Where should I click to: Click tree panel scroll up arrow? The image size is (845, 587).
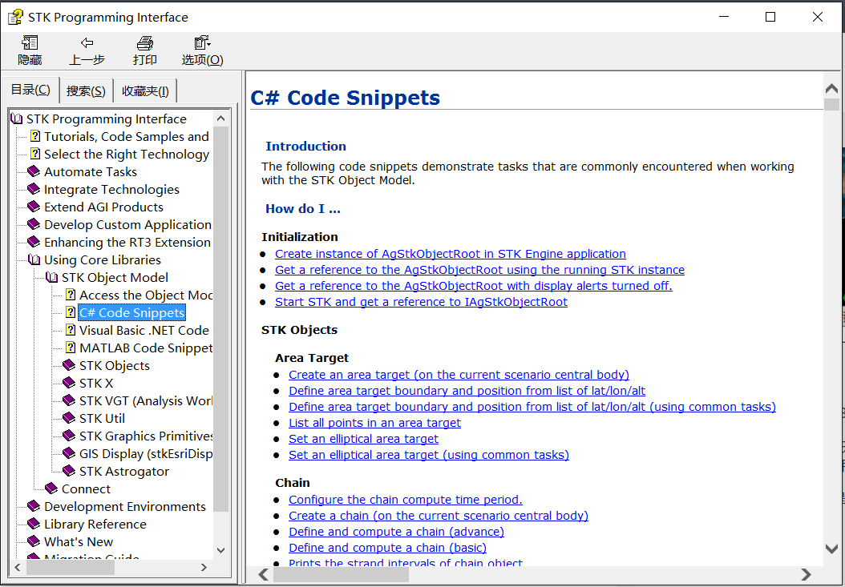click(x=221, y=119)
